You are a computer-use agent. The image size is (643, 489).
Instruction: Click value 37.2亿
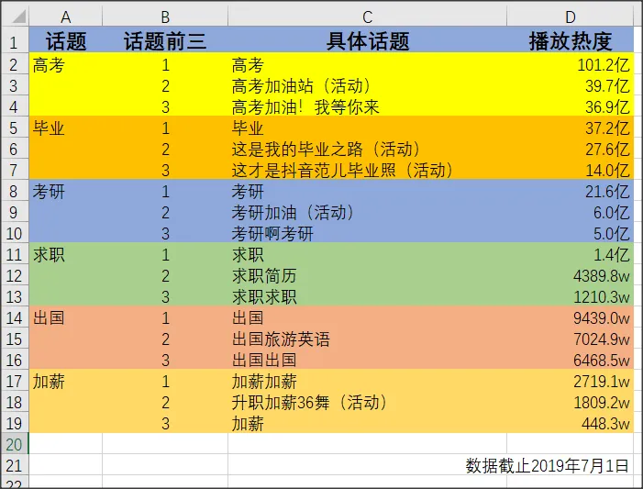(x=607, y=128)
